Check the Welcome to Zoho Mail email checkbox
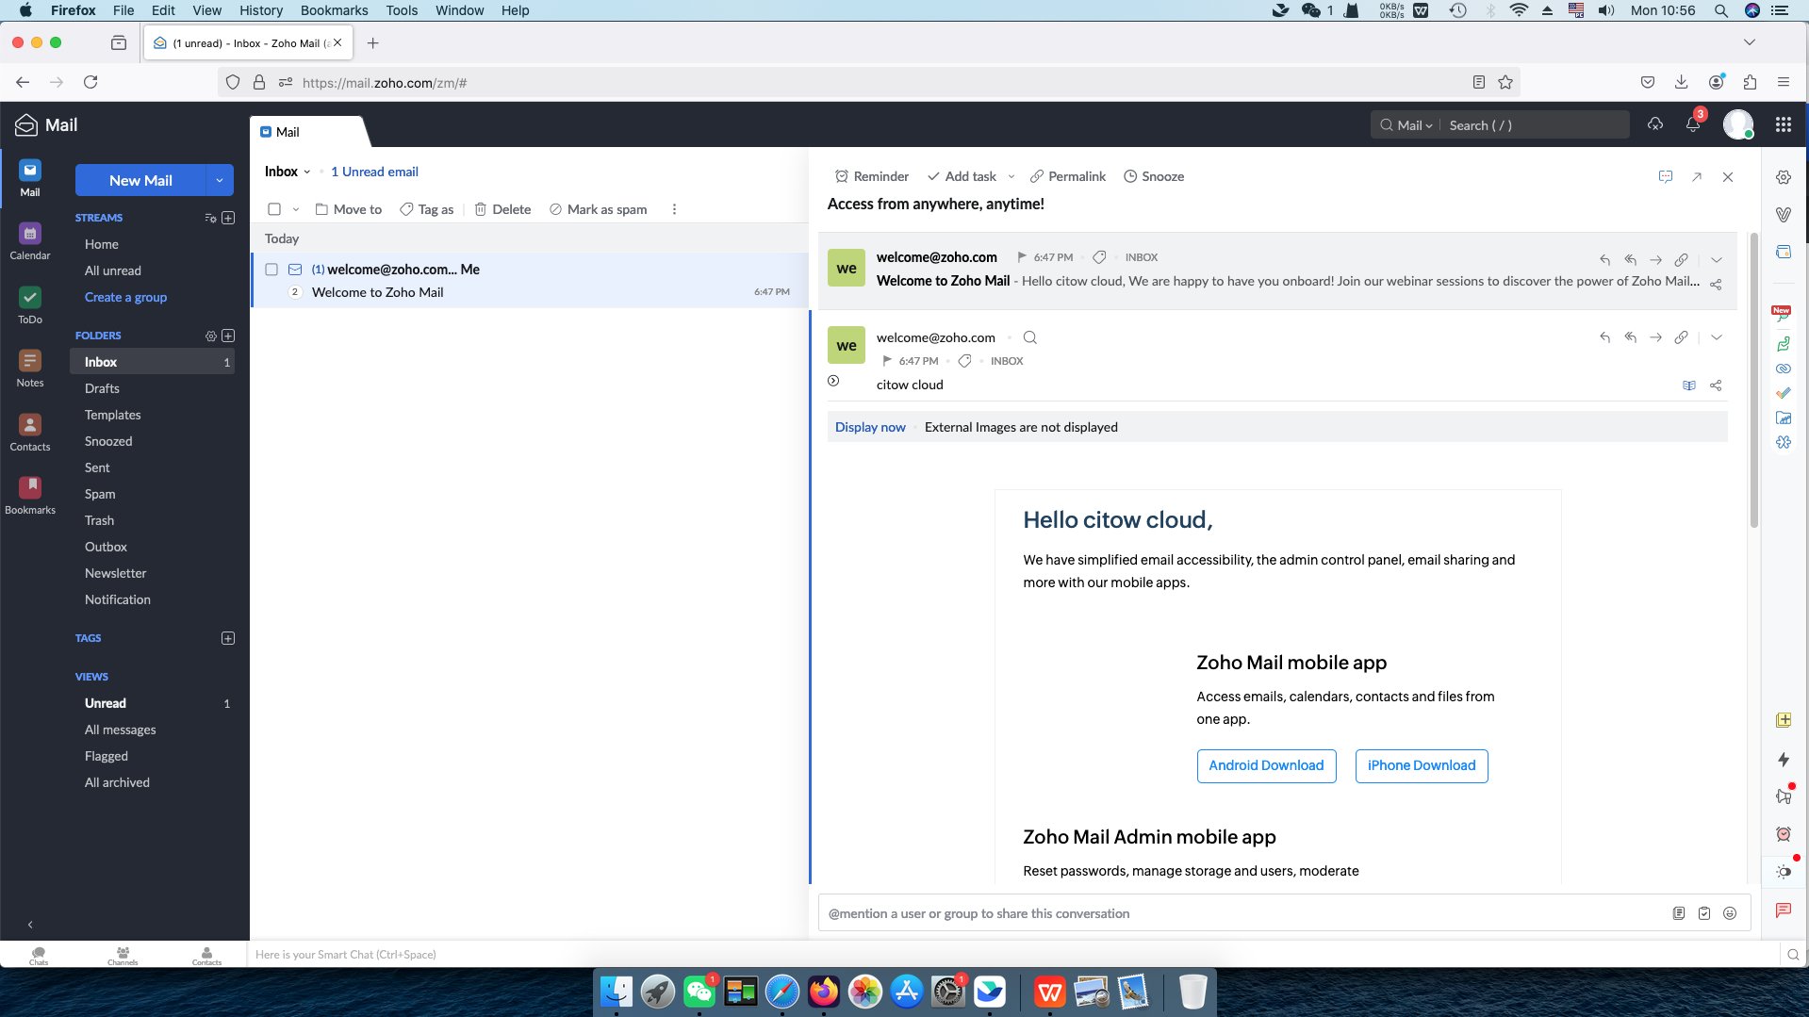The width and height of the screenshot is (1809, 1017). coord(271,270)
